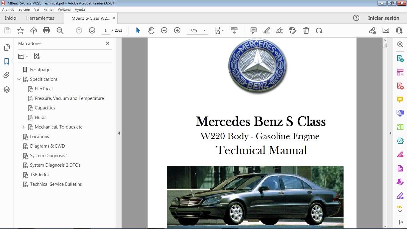Open Technical Service Bulletins bookmark
Viewport: 407px width, 229px height.
point(56,184)
